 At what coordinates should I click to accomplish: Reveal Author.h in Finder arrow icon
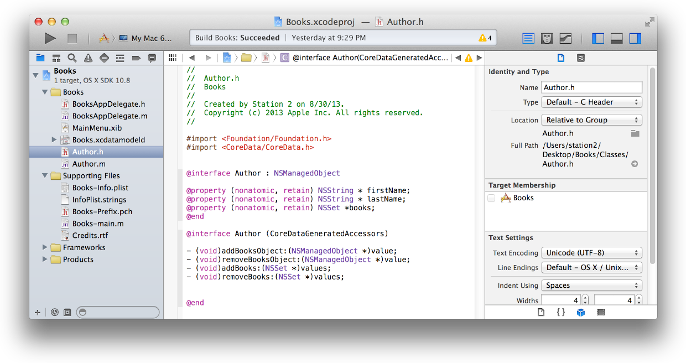pyautogui.click(x=635, y=164)
